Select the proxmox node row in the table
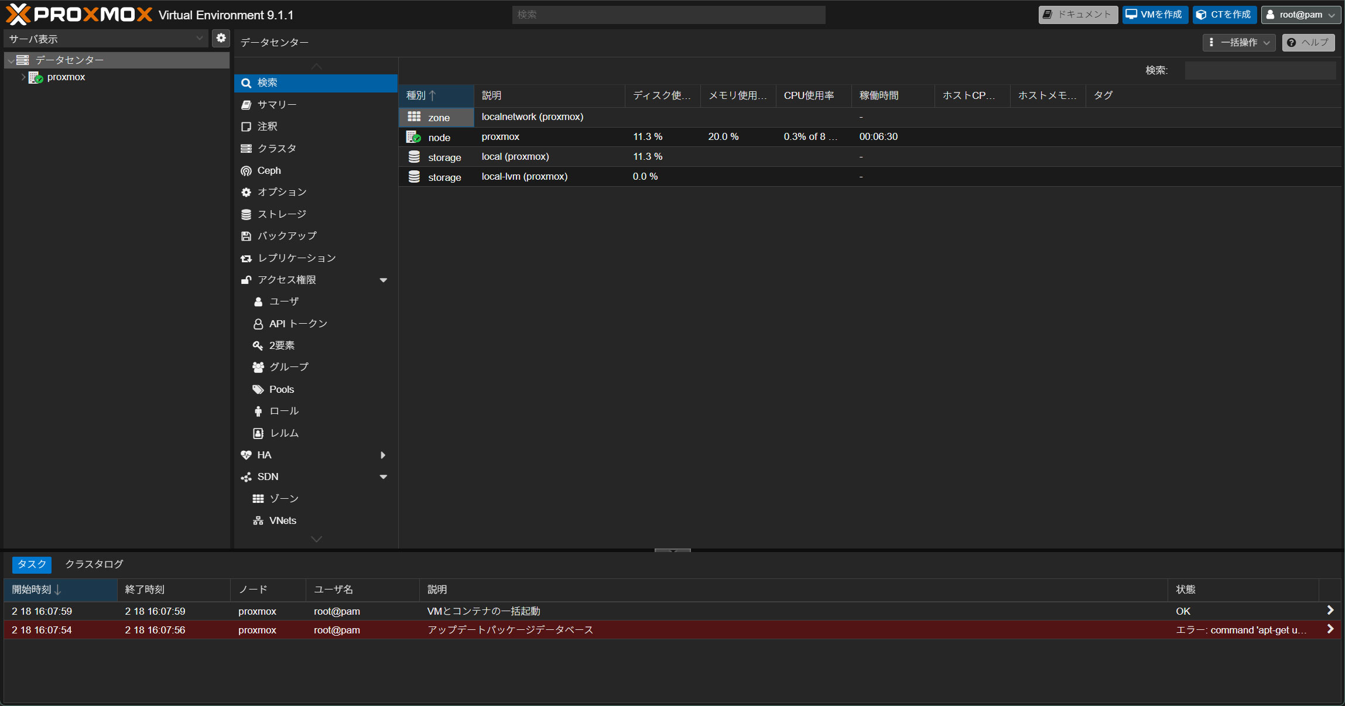 (x=500, y=137)
